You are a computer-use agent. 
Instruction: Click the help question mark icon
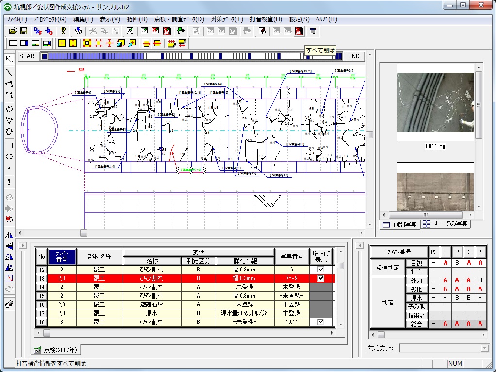[x=63, y=31]
